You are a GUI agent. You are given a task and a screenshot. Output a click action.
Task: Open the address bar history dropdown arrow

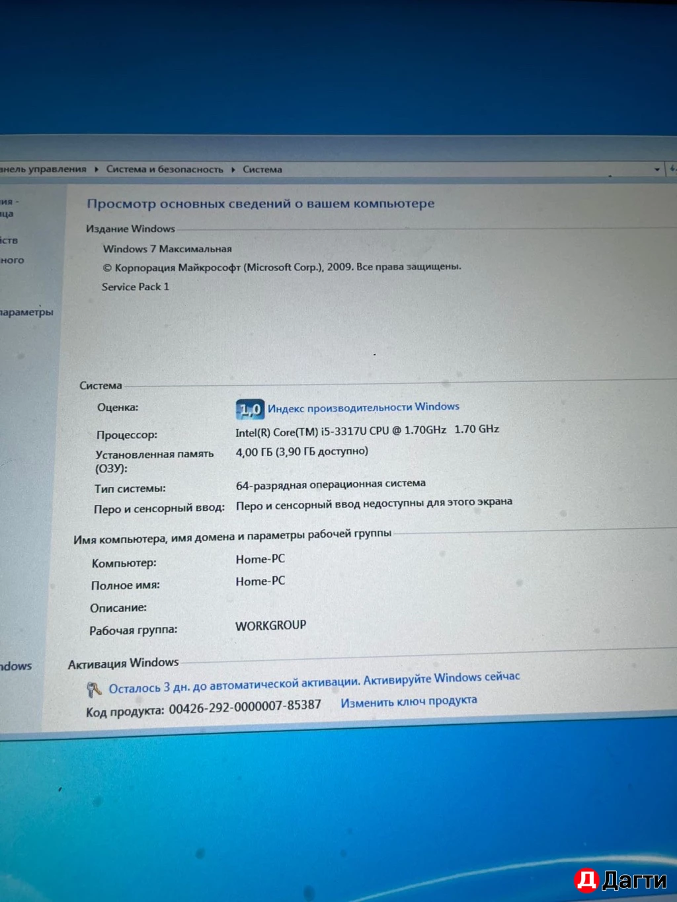coord(657,169)
